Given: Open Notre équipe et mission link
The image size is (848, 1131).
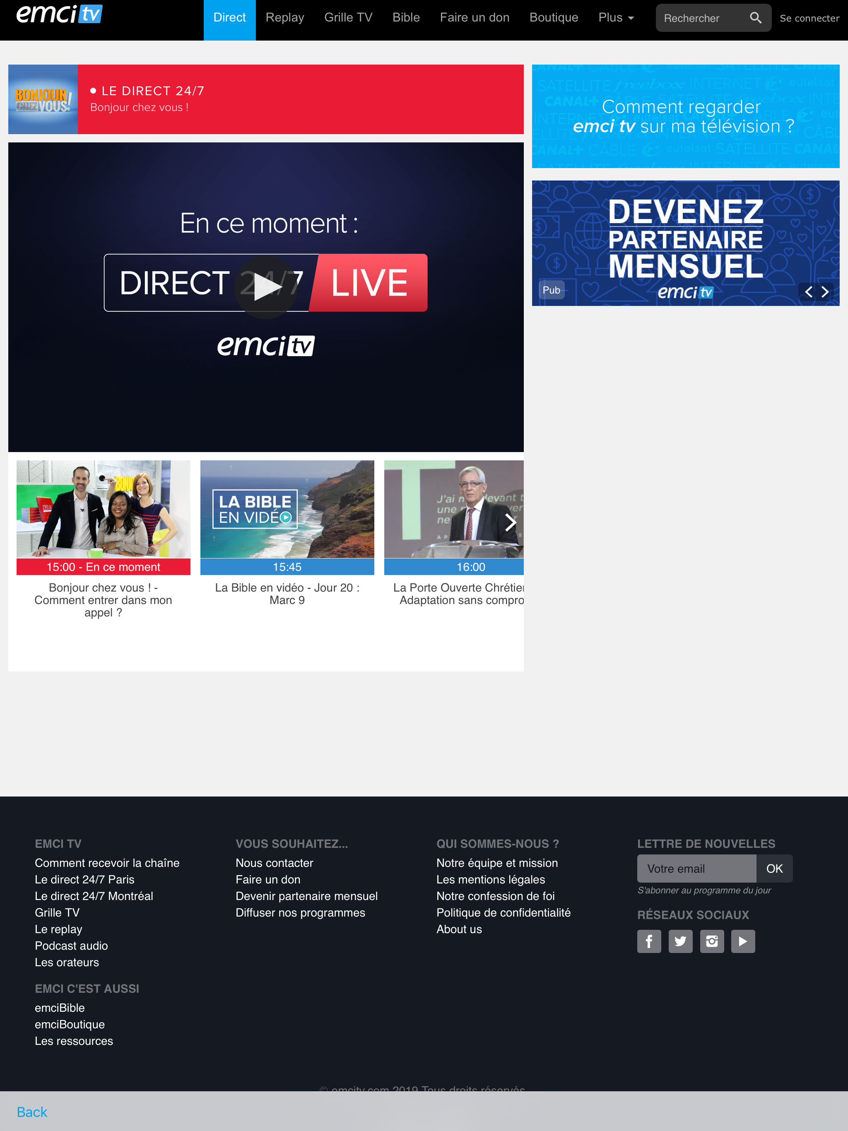Looking at the screenshot, I should (497, 863).
